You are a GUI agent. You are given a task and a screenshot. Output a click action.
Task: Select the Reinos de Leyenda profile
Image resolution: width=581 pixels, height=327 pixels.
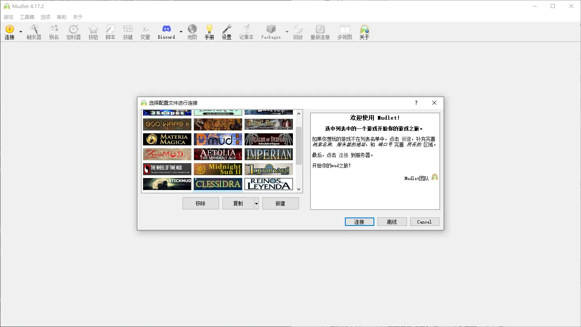coord(269,184)
